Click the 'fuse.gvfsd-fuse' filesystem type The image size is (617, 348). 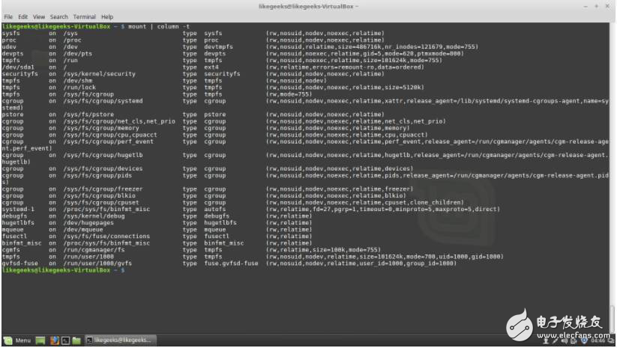(231, 263)
